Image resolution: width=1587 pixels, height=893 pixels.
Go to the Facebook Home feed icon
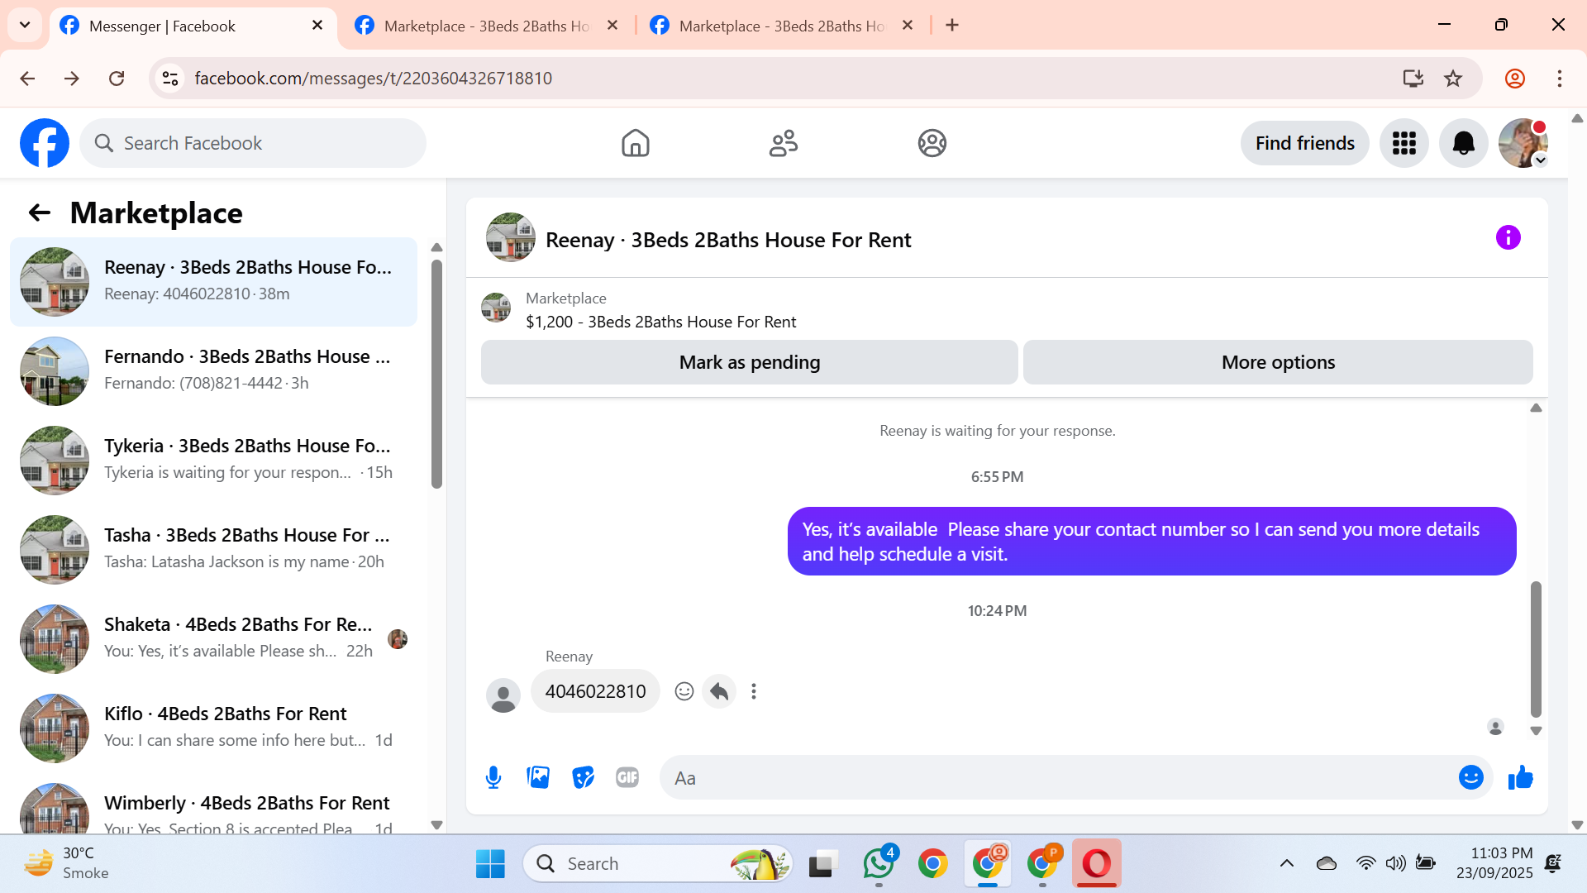(x=635, y=143)
